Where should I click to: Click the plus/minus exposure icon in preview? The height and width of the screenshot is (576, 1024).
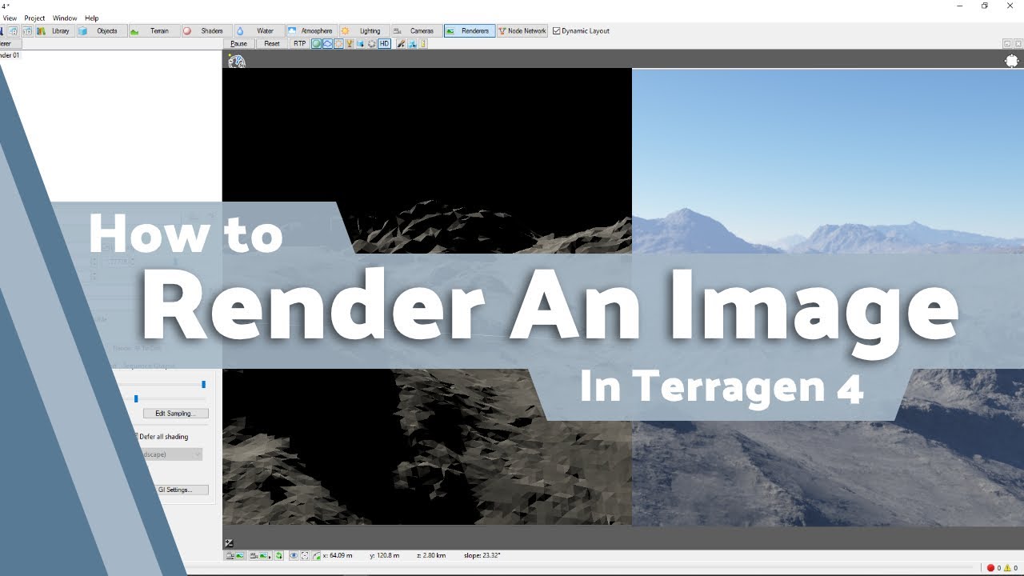(x=229, y=543)
